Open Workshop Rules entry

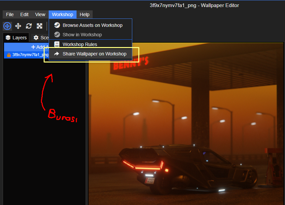tap(91, 44)
